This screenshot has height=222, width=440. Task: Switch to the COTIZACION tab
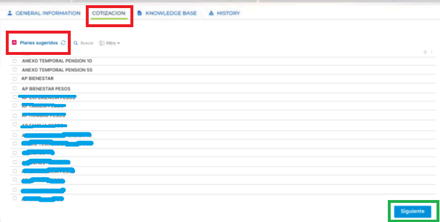coord(108,13)
